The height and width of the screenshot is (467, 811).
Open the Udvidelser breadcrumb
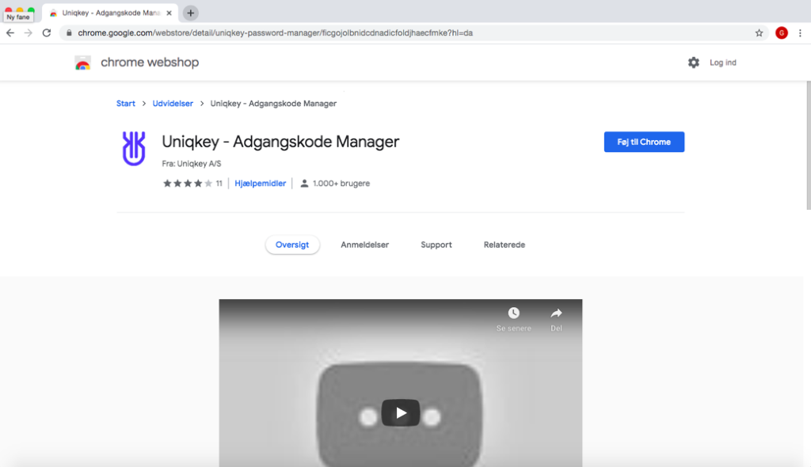[x=173, y=104]
